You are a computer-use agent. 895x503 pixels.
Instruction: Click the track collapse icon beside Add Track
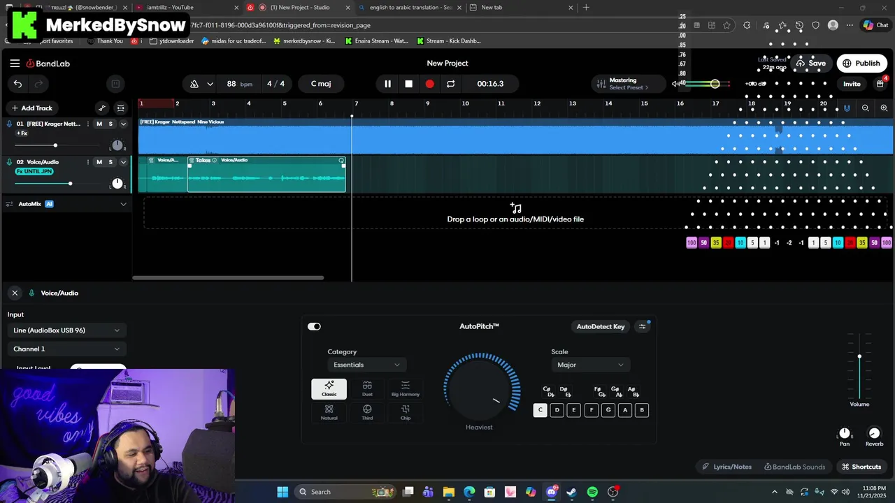(x=121, y=108)
